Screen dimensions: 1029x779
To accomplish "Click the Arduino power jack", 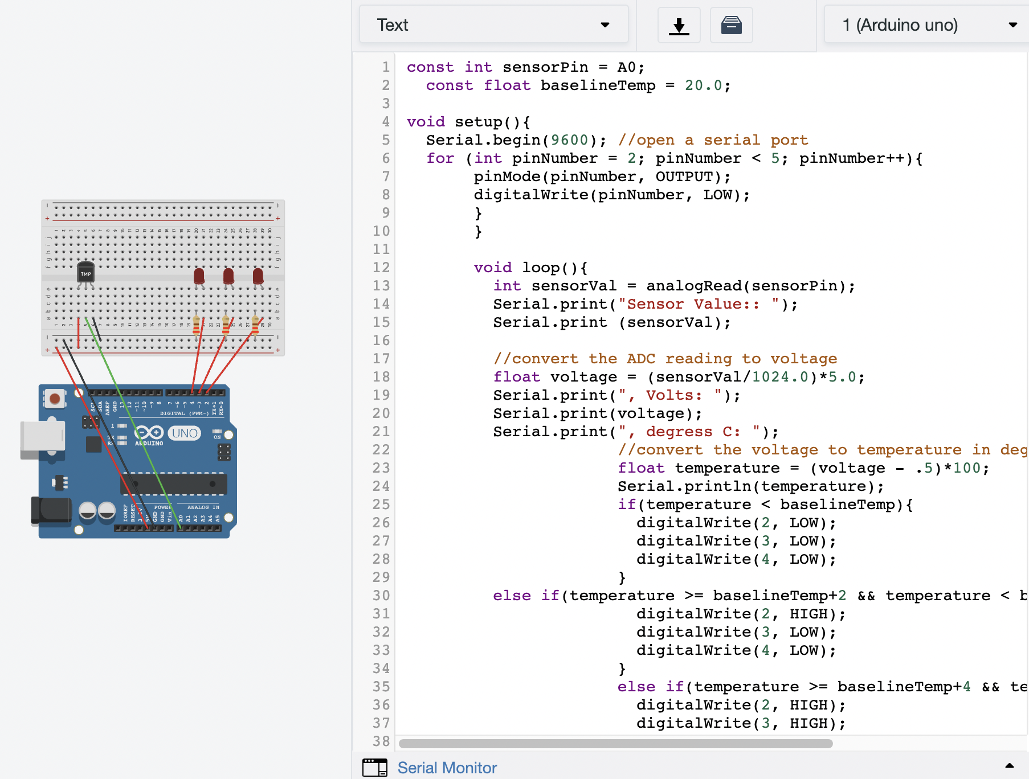I will point(51,510).
